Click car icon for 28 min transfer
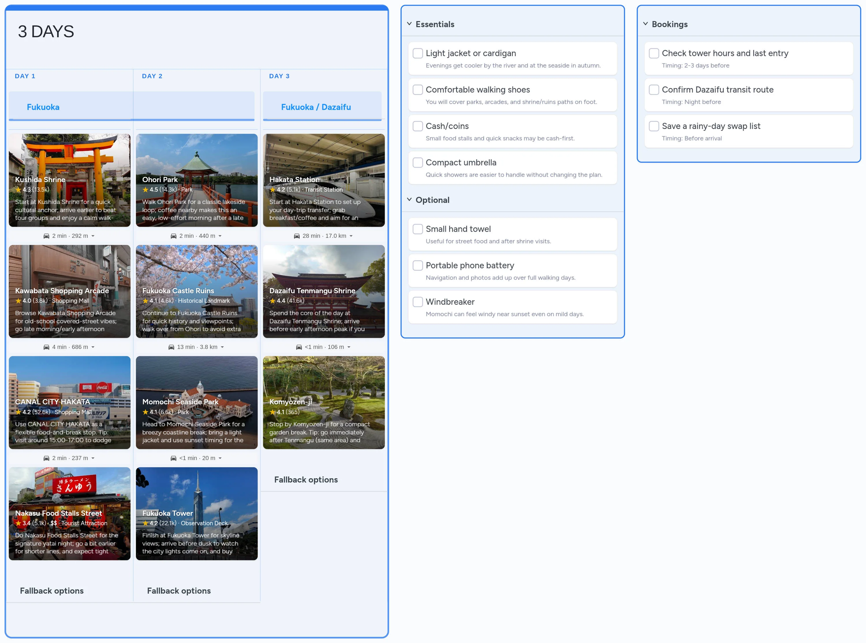 pyautogui.click(x=296, y=236)
